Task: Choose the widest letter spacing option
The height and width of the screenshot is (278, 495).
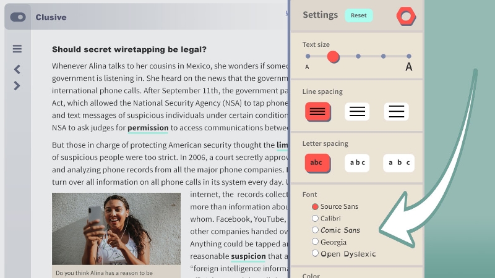Action: (x=398, y=163)
